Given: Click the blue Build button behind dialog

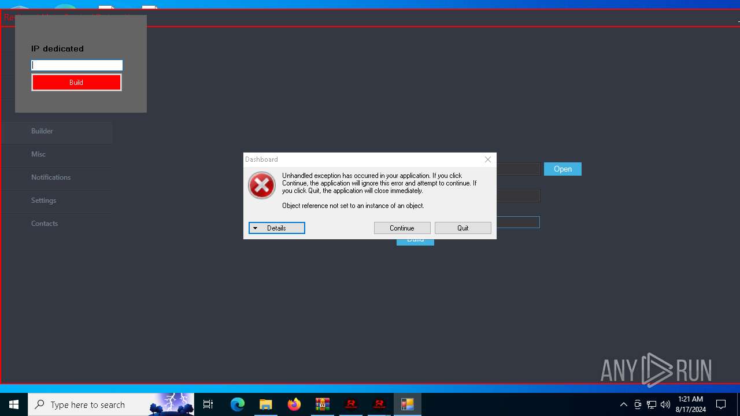Looking at the screenshot, I should pos(415,242).
